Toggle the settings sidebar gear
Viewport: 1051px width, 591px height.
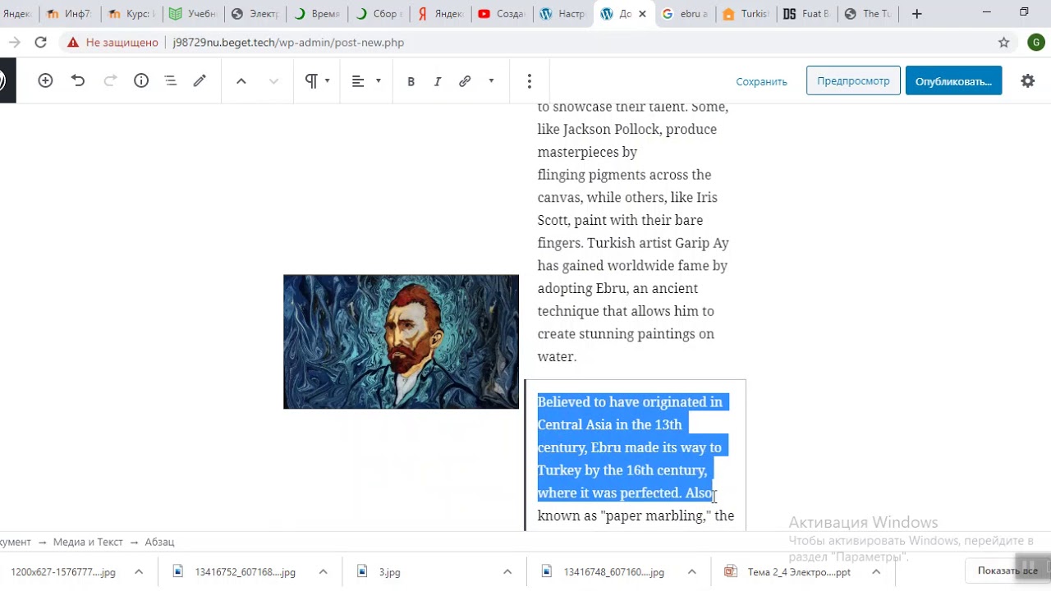pyautogui.click(x=1027, y=80)
